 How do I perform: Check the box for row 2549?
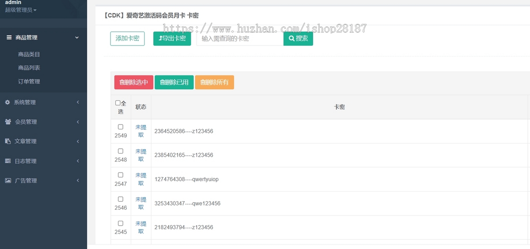(x=121, y=127)
